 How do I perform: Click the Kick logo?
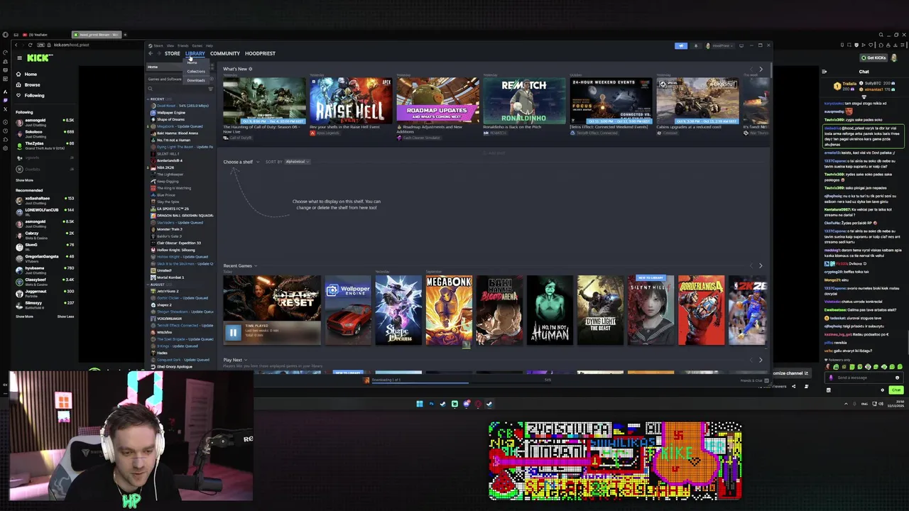coord(40,57)
